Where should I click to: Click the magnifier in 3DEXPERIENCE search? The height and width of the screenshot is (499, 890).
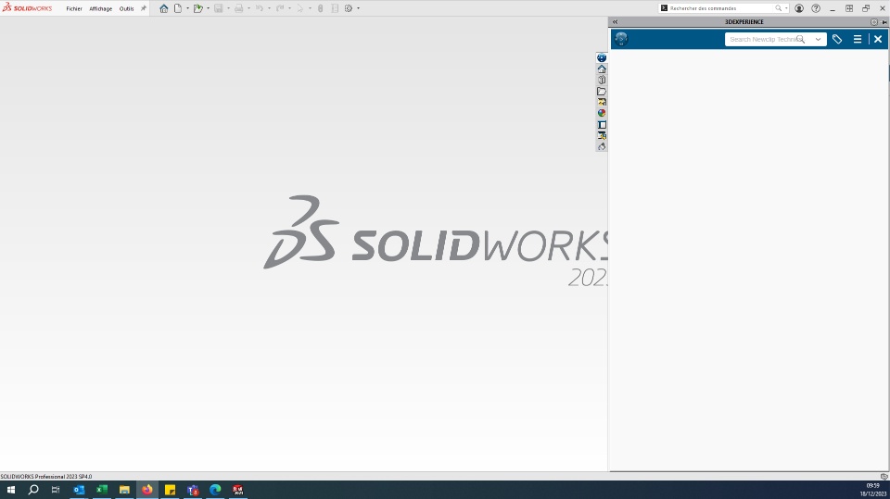(801, 39)
